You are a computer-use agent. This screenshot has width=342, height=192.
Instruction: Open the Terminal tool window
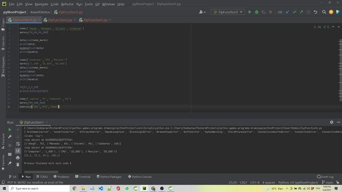[83, 177]
